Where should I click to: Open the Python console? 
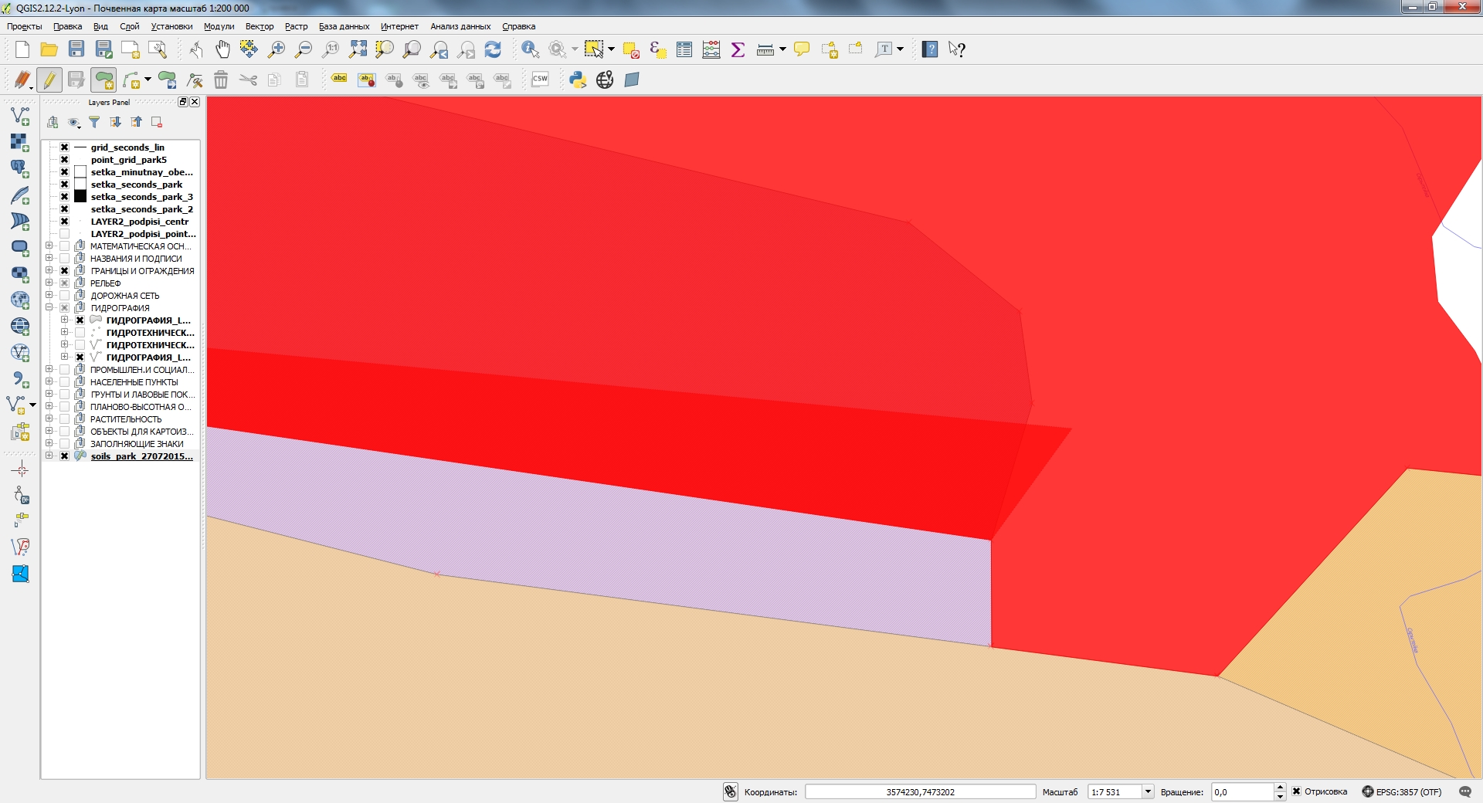point(578,79)
